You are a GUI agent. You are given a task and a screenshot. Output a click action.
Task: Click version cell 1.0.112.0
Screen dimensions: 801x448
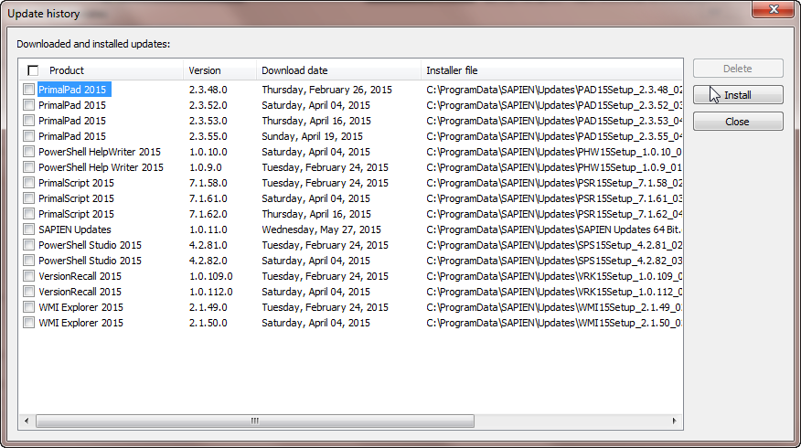click(210, 292)
